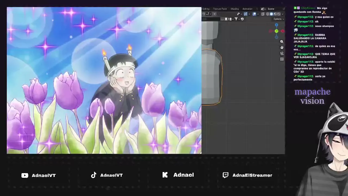
Task: Click the pin scene icon in Blender
Action: (x=284, y=9)
